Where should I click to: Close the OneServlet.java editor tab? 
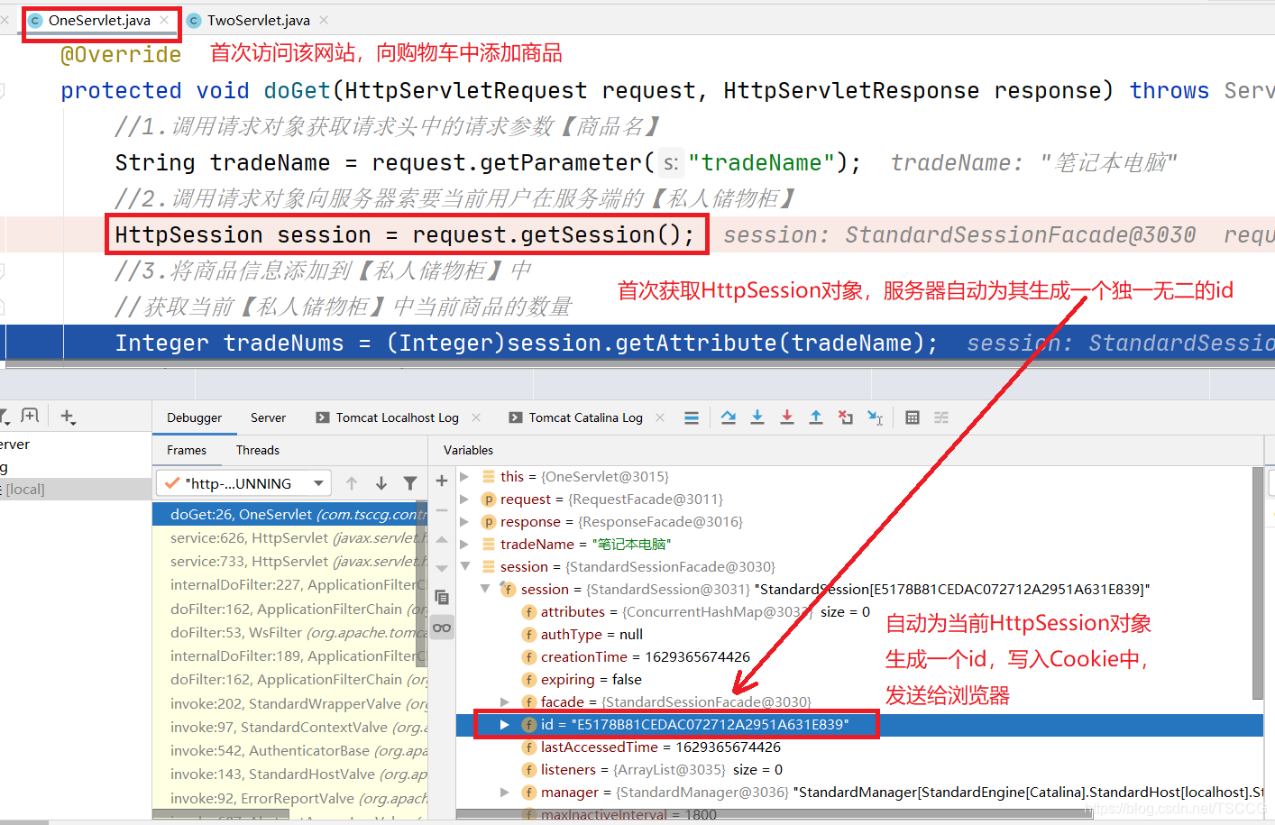164,20
